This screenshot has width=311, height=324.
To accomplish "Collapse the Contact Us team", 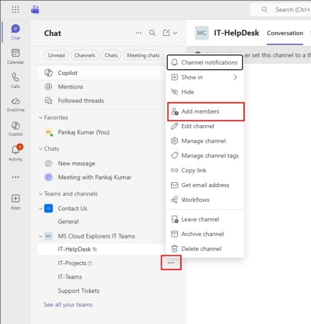I will pyautogui.click(x=41, y=209).
